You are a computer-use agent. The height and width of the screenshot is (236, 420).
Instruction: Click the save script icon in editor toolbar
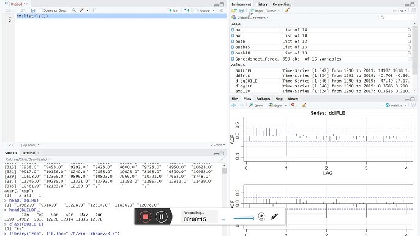(33, 10)
